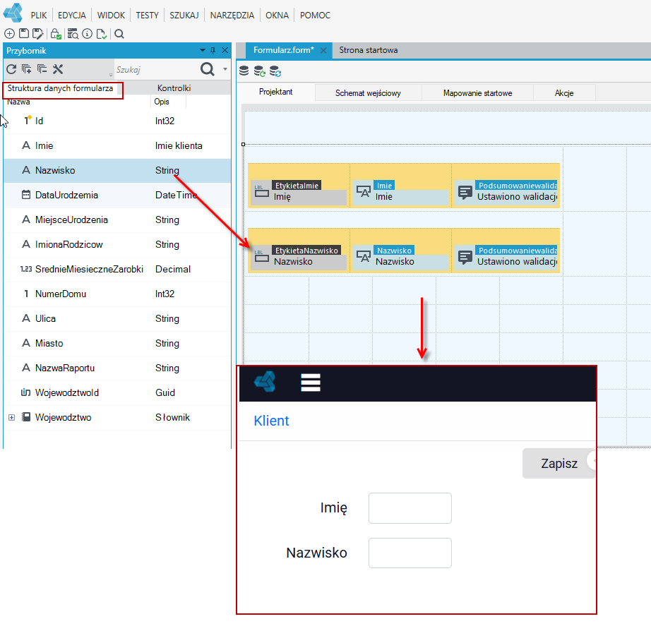The image size is (651, 631).
Task: Save using the floppy disk icon
Action: coord(24,34)
